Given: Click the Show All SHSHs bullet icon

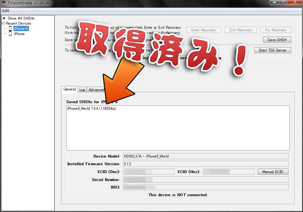Looking at the screenshot, I should (x=4, y=18).
